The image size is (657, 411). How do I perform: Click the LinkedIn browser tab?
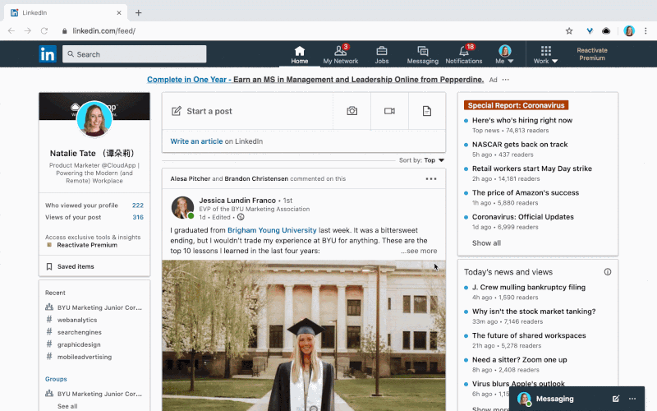pos(66,12)
